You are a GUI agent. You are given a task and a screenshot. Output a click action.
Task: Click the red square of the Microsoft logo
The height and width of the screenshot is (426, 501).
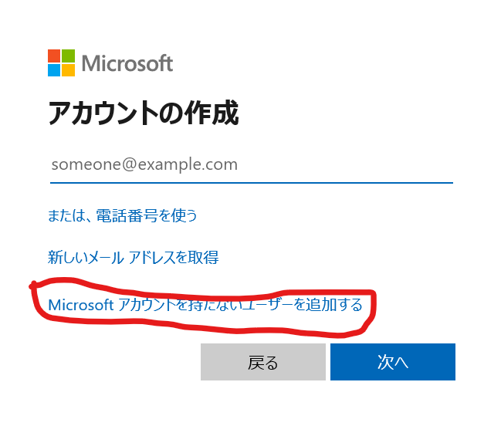click(x=54, y=56)
